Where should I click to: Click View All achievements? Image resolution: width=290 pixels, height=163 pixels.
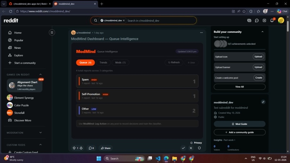[240, 87]
